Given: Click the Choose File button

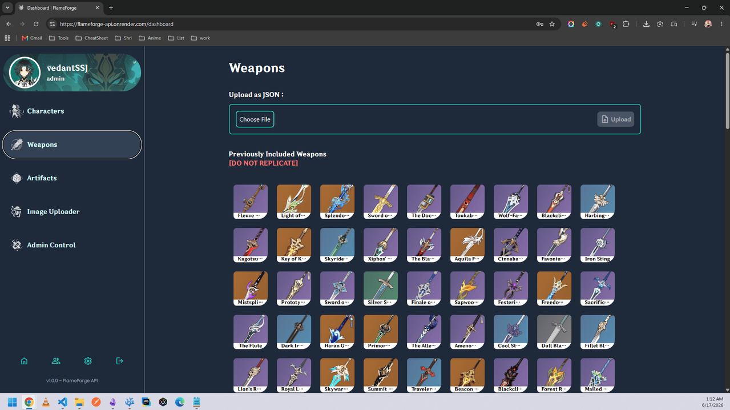Looking at the screenshot, I should click(255, 119).
